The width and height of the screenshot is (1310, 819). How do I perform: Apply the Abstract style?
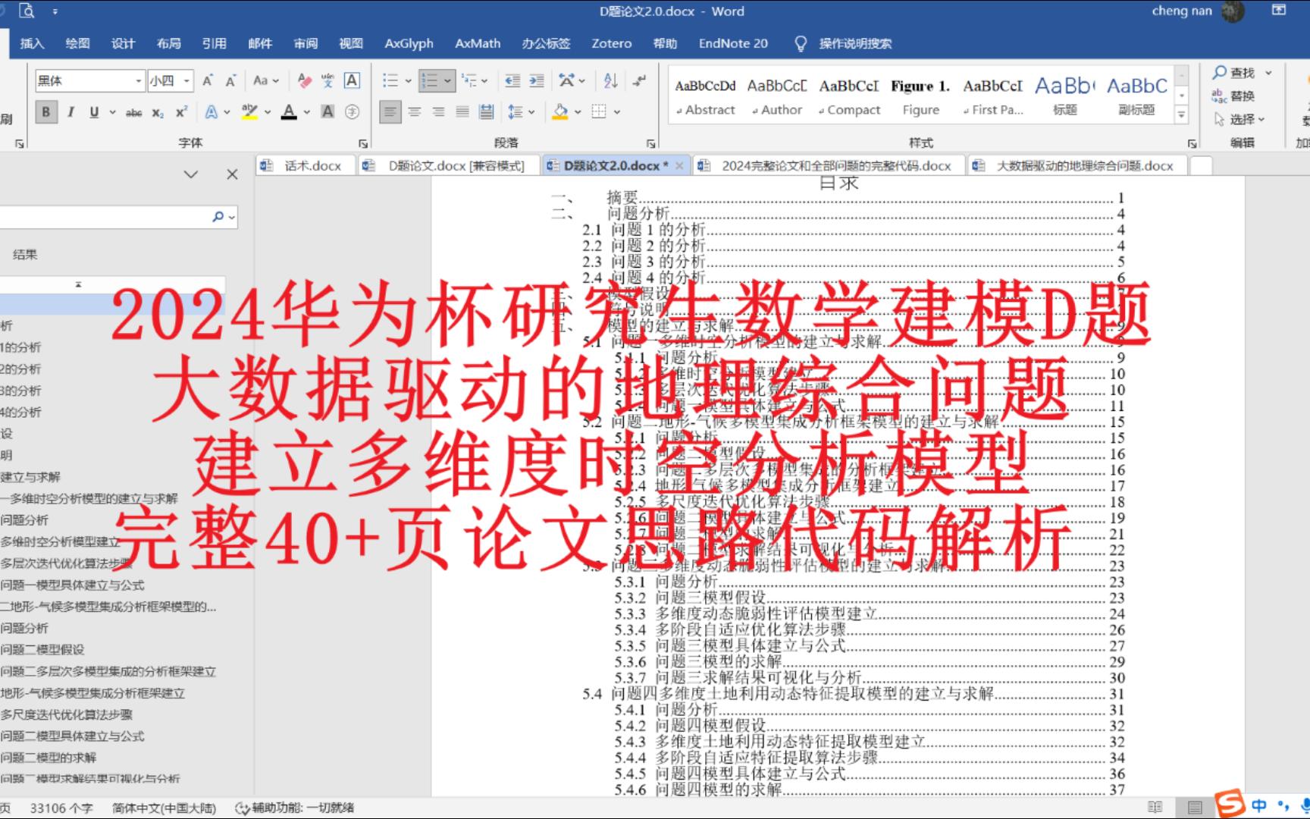point(705,96)
